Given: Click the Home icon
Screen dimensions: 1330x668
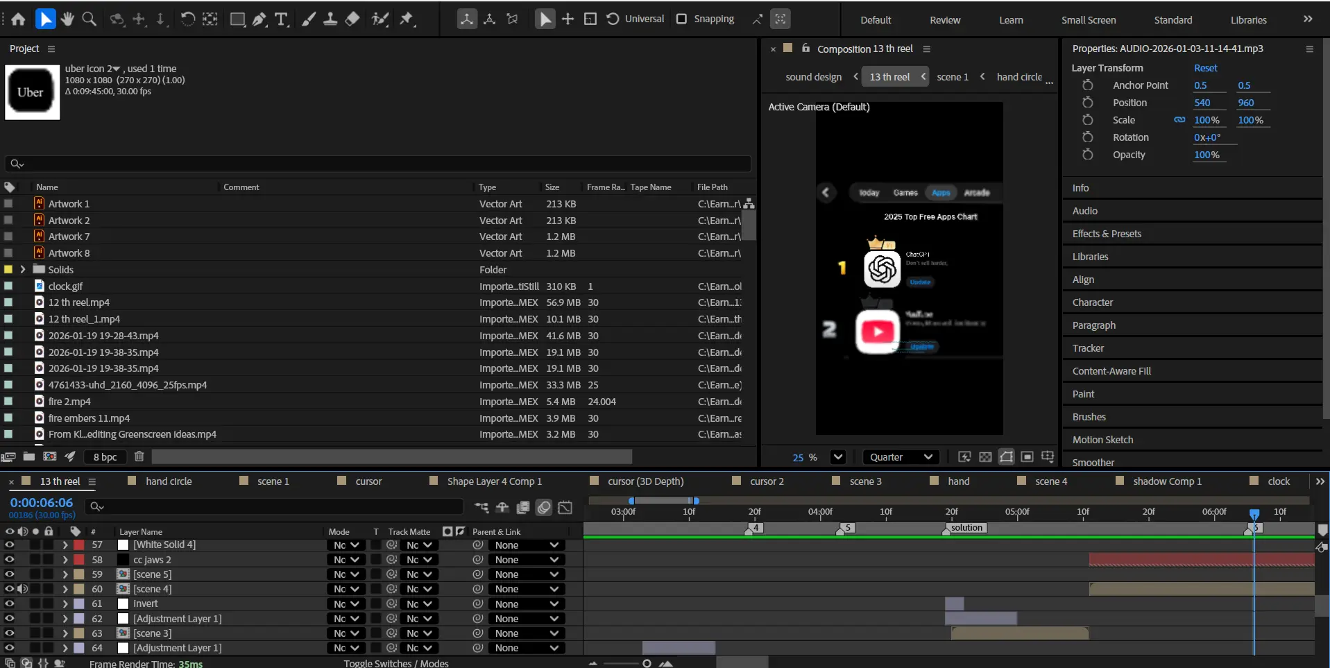Looking at the screenshot, I should click(19, 19).
